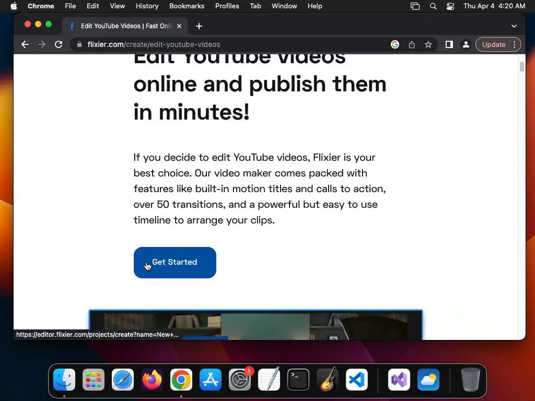
Task: Open the History menu
Action: click(x=147, y=6)
